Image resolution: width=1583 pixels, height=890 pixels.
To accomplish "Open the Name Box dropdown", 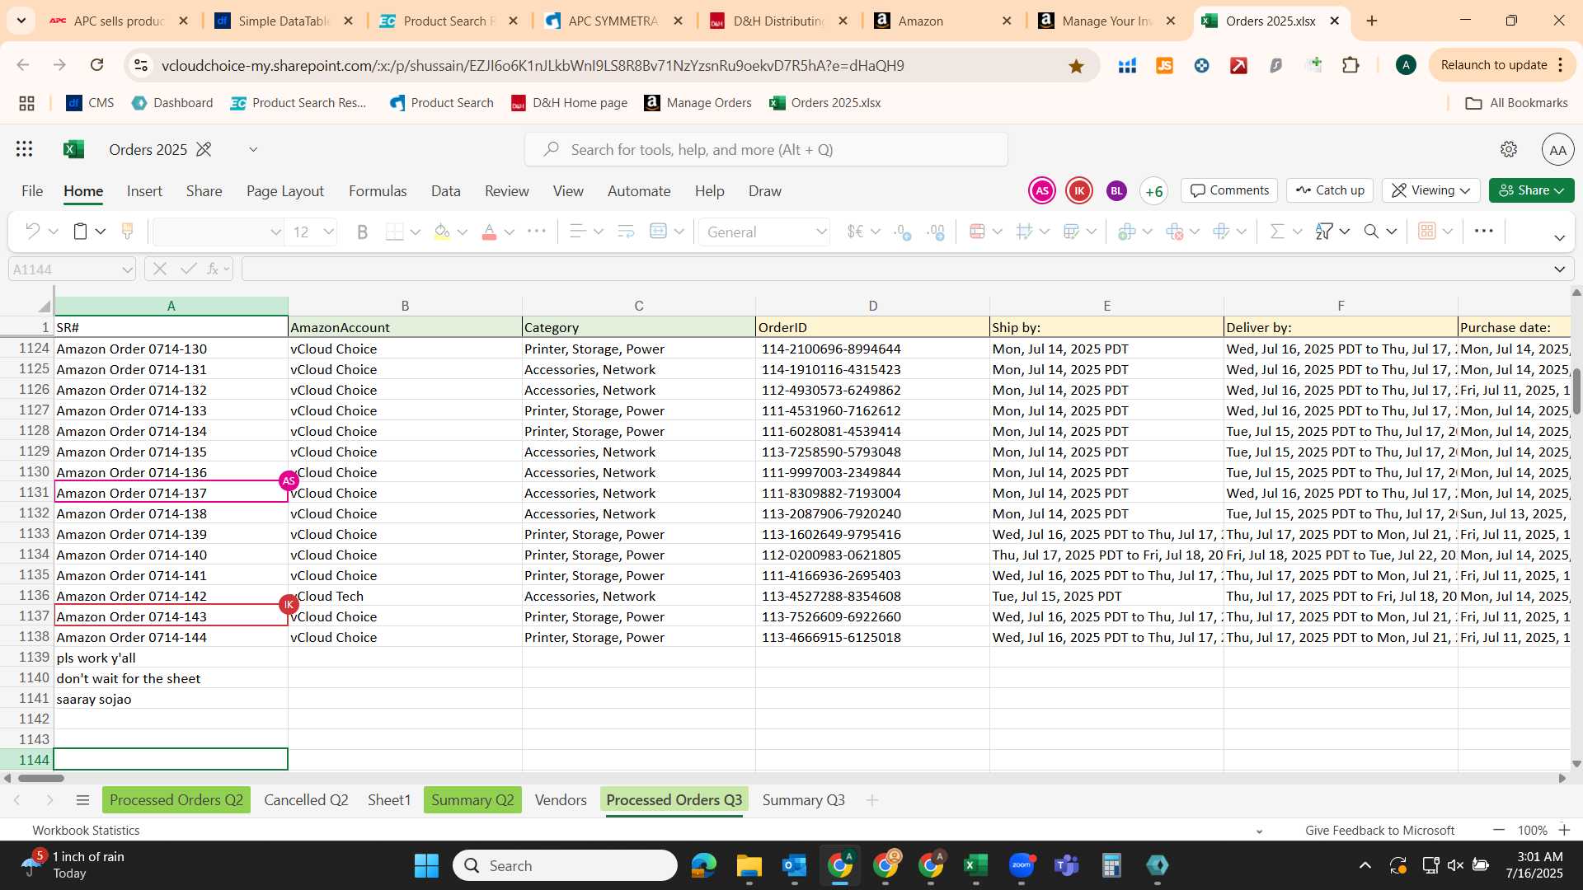I will coord(127,269).
